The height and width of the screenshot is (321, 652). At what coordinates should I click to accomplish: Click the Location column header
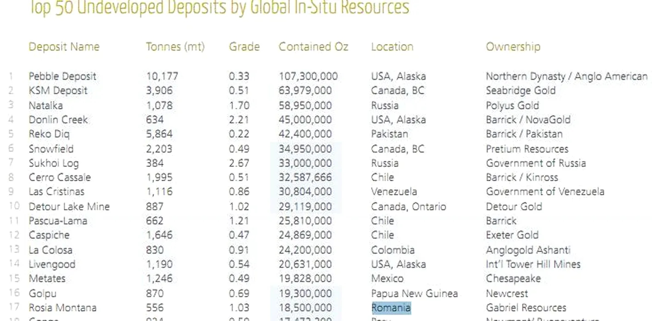point(392,47)
